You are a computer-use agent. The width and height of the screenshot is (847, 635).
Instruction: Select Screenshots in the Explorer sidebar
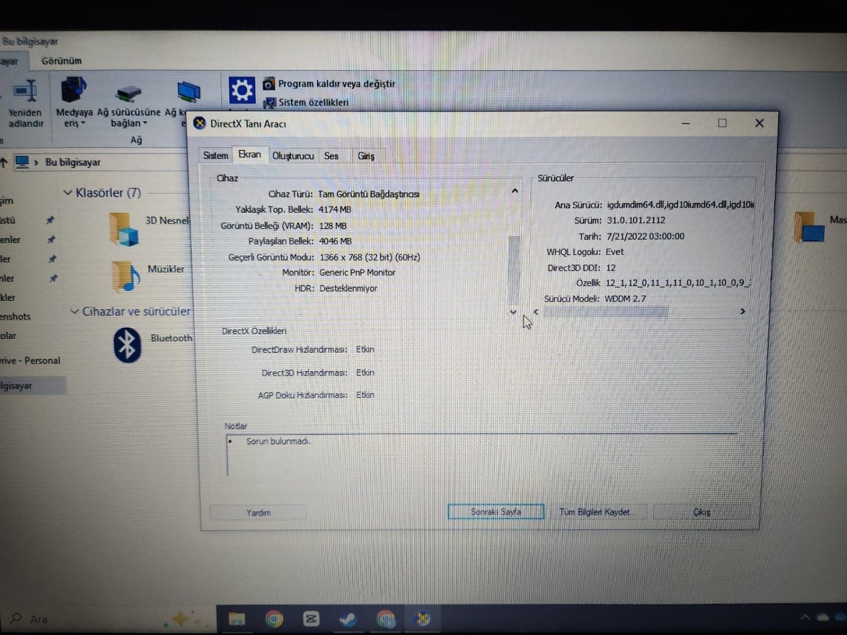[15, 316]
